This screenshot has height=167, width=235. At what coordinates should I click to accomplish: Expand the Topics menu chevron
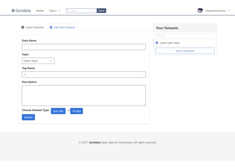(x=60, y=10)
